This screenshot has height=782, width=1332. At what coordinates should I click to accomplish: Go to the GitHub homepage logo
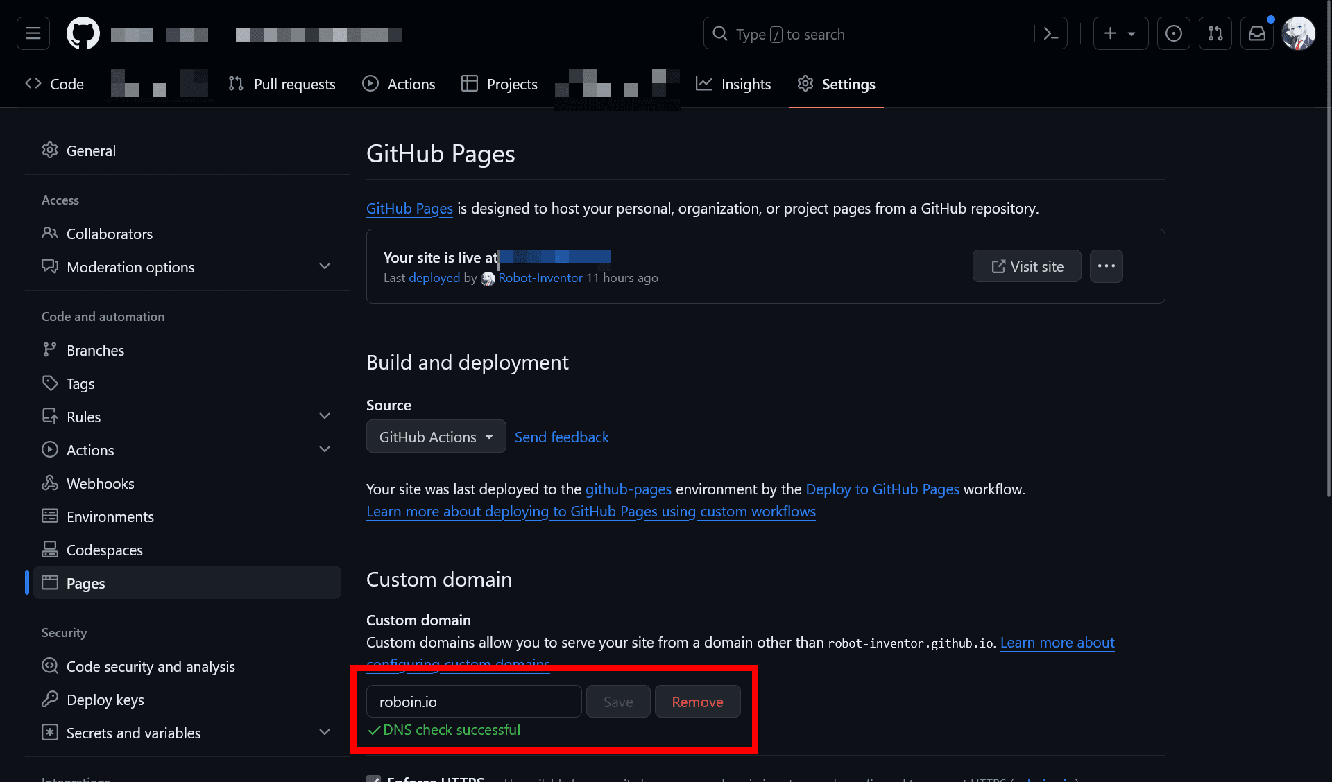tap(83, 33)
